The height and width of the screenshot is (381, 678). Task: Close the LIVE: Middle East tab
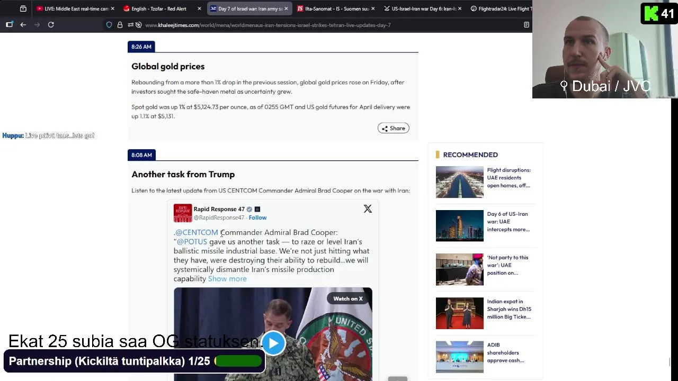pos(113,8)
